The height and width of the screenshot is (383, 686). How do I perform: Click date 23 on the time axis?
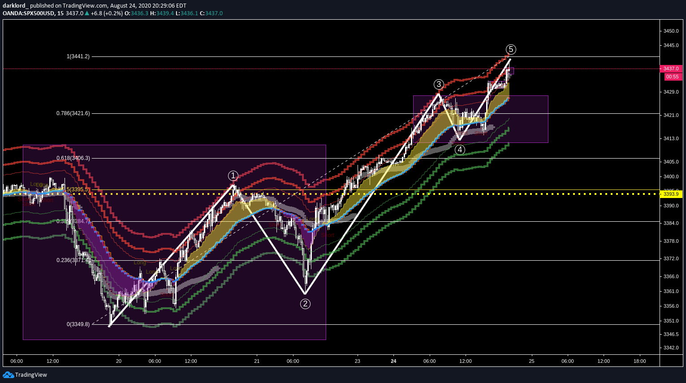[x=357, y=361]
